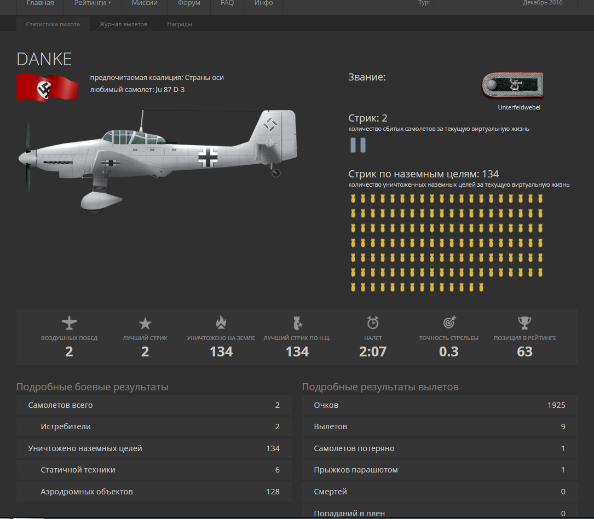The height and width of the screenshot is (519, 594).
Task: Click the text 'любимый самолет: Ju 87 D-3'
Action: [x=137, y=90]
